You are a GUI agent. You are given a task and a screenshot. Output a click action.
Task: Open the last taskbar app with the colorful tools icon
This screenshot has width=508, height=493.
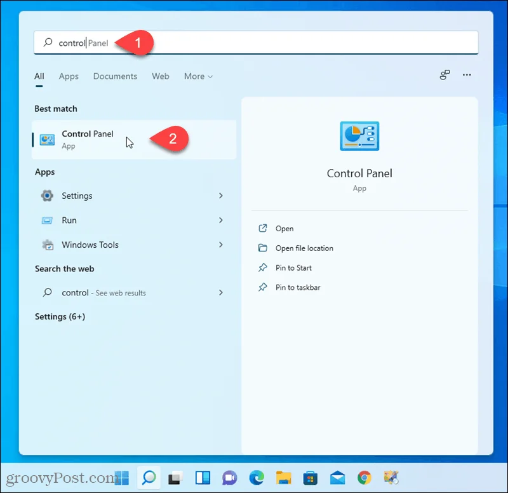click(391, 478)
